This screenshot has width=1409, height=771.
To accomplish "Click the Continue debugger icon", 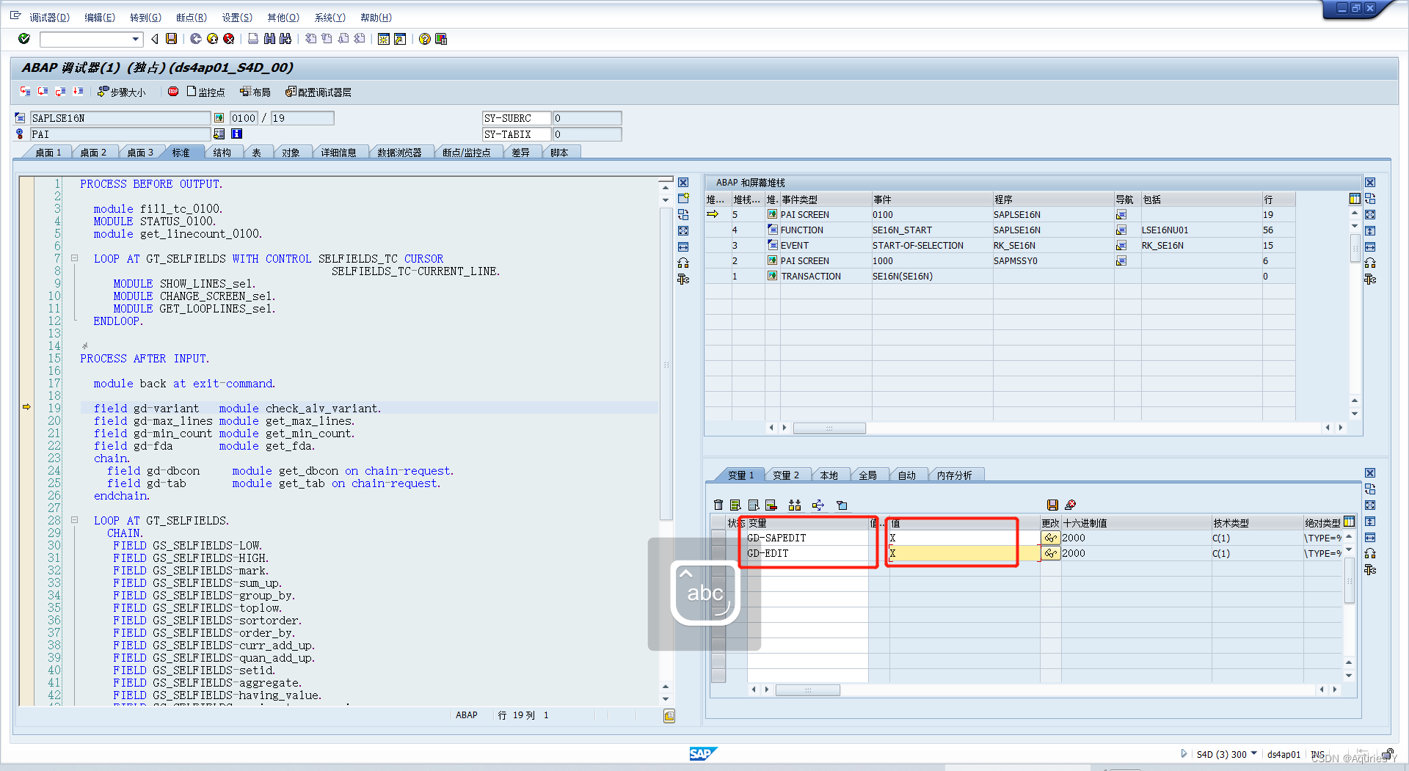I will pos(78,92).
